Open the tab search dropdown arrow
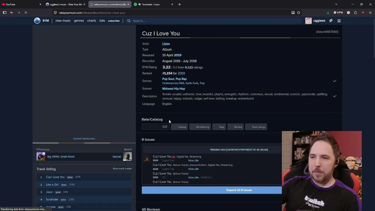This screenshot has width=375, height=211. click(336, 4)
